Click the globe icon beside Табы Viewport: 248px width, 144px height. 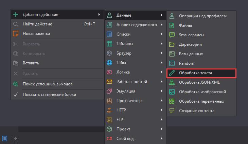(109, 63)
